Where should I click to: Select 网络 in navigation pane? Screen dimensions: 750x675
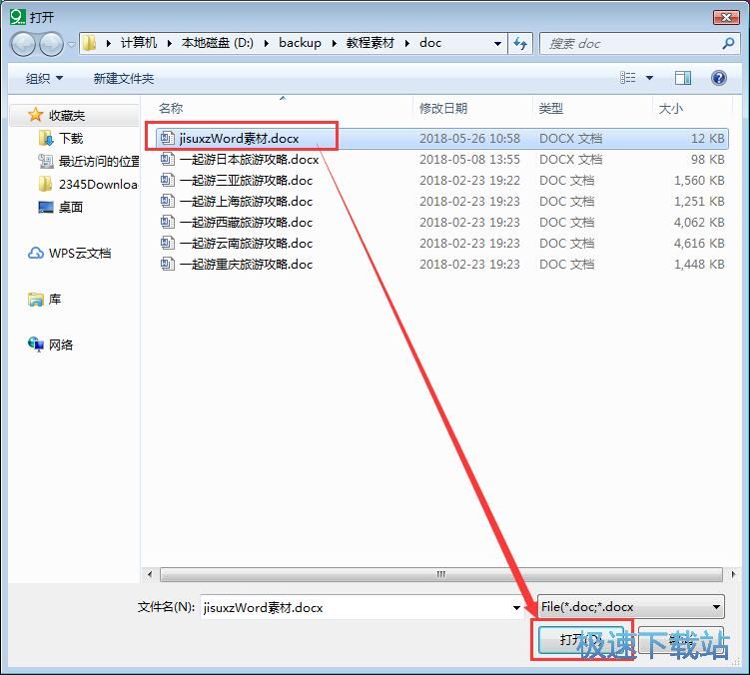point(60,344)
